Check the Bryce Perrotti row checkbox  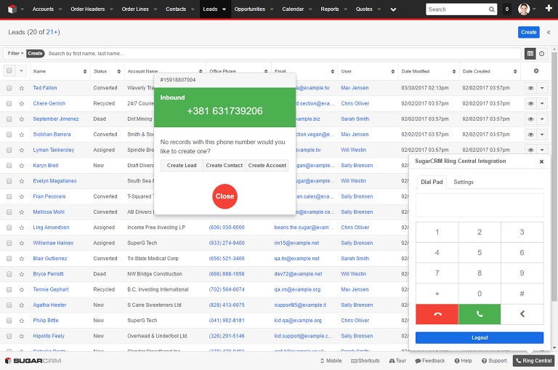point(9,274)
